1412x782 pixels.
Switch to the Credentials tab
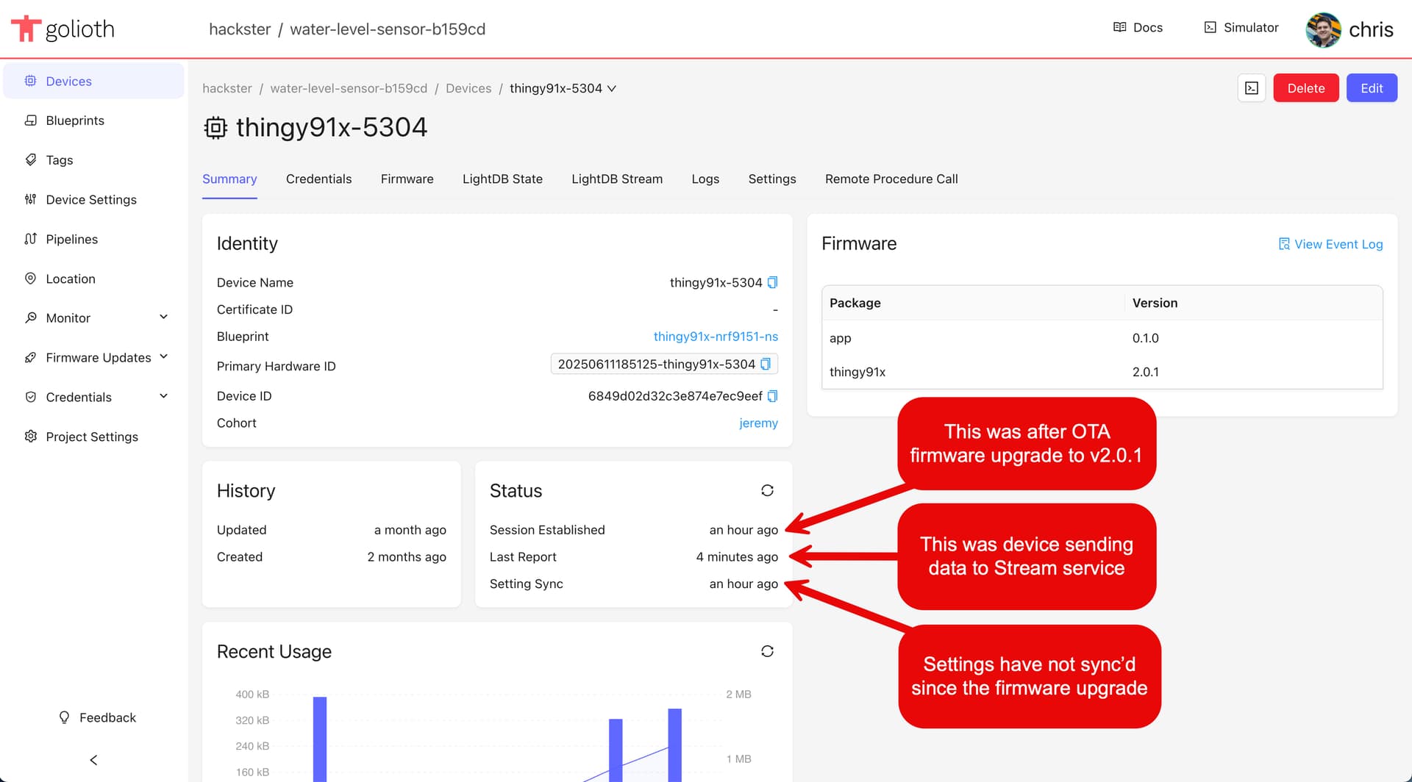coord(318,179)
